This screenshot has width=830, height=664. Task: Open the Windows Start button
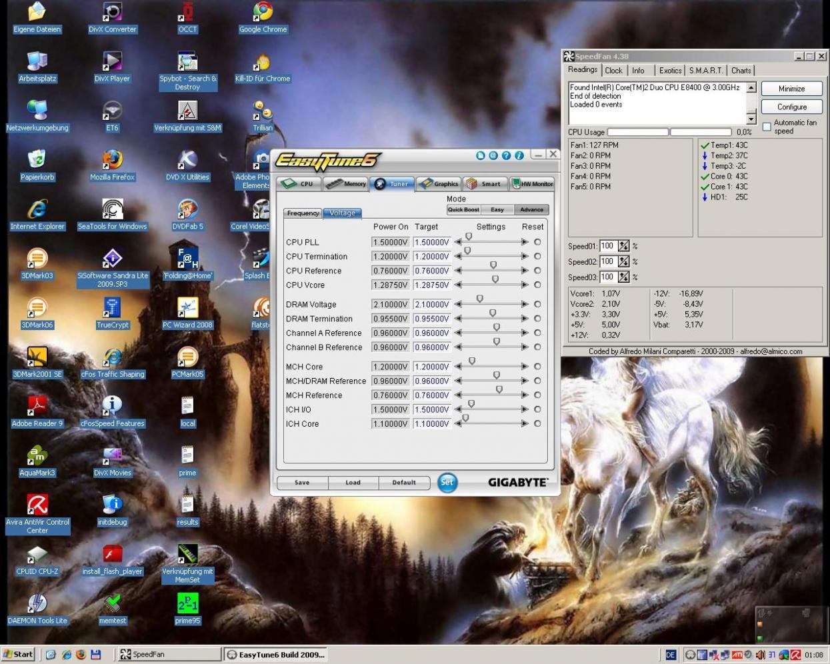(17, 655)
